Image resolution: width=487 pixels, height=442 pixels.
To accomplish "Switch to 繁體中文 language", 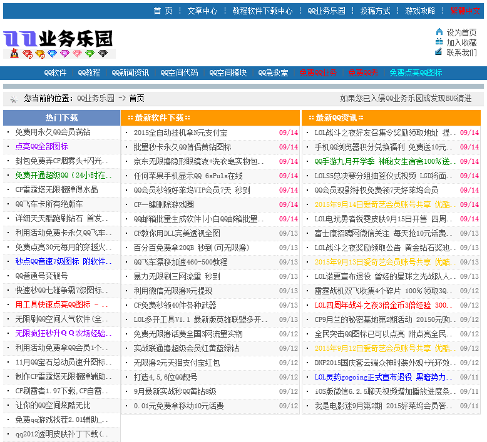I will (x=466, y=11).
